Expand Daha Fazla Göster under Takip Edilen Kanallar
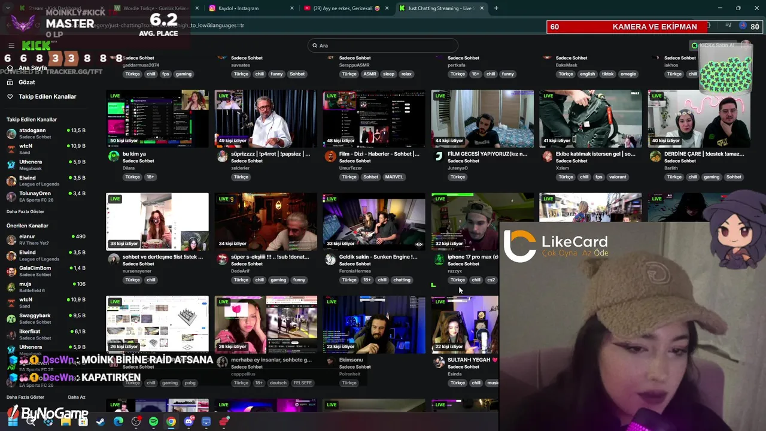The width and height of the screenshot is (766, 431). 25,211
